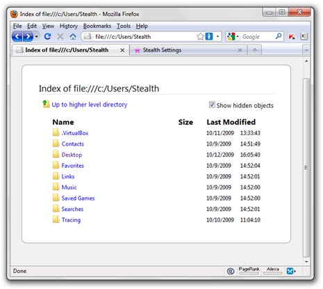Click the Forward navigation arrow button

[x=28, y=37]
